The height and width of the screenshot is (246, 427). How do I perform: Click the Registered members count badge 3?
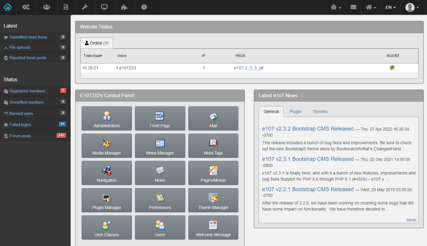[63, 91]
